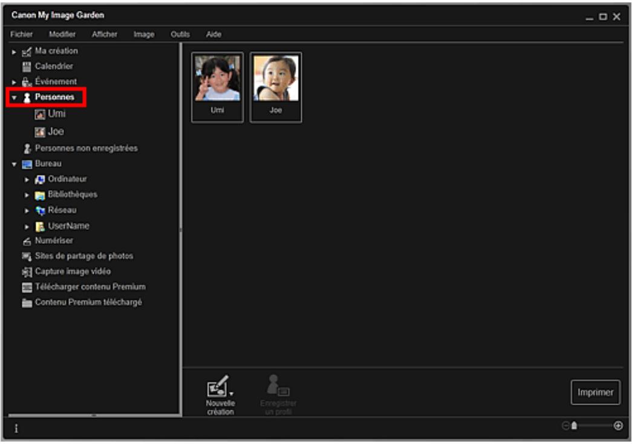Viewport: 632px width, 444px height.
Task: Click the Numériser scanner icon
Action: click(27, 241)
